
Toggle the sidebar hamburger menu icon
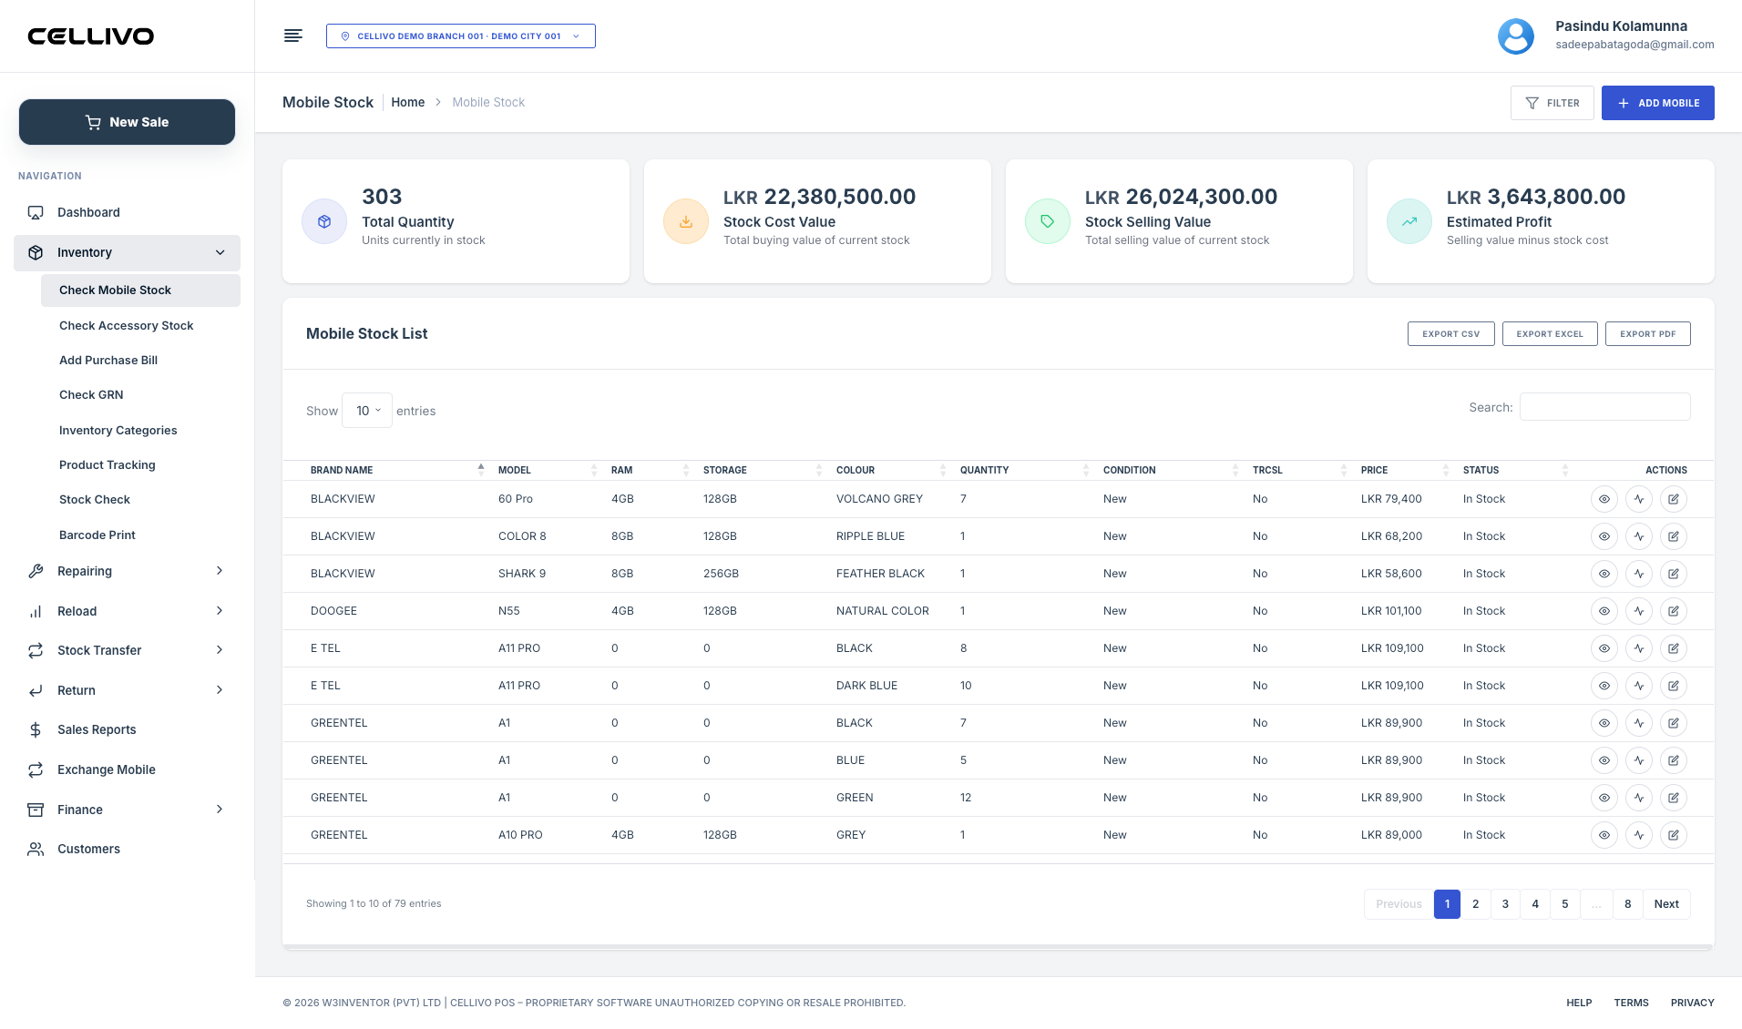pos(292,36)
